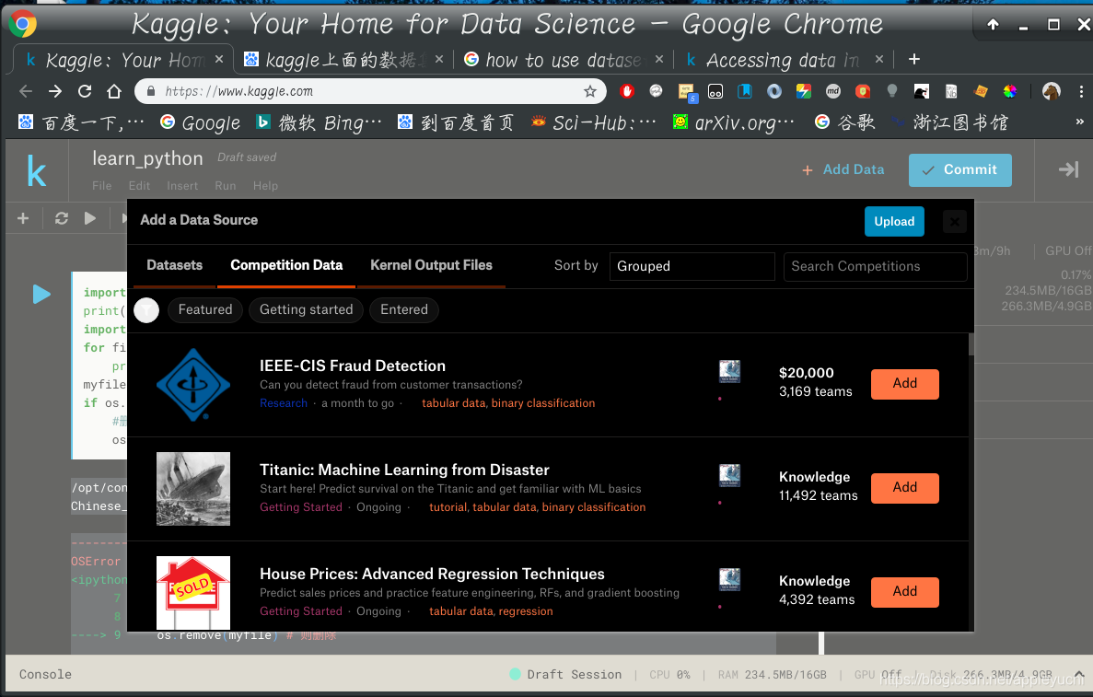Image resolution: width=1093 pixels, height=697 pixels.
Task: Go to the browser home page
Action: (113, 91)
